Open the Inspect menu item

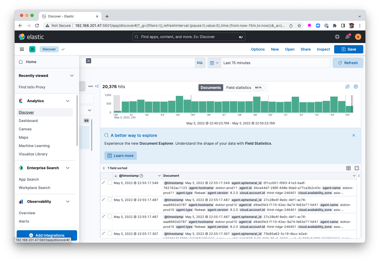click(323, 49)
